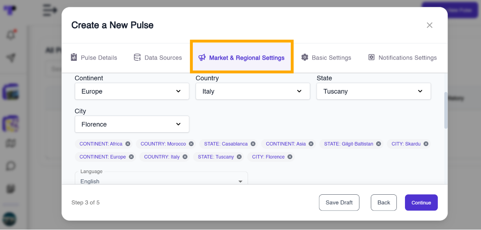Click the Step 3 of 5 text

pos(85,202)
